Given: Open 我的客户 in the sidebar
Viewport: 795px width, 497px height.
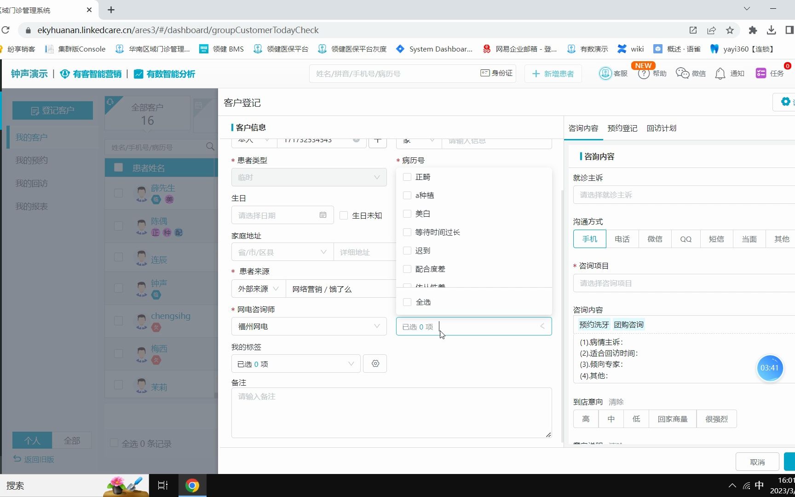Looking at the screenshot, I should coord(31,137).
